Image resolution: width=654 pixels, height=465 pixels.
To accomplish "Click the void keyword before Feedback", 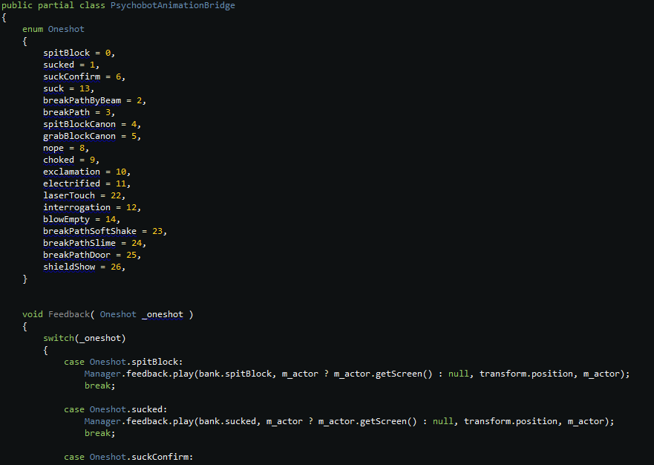I will tap(33, 314).
